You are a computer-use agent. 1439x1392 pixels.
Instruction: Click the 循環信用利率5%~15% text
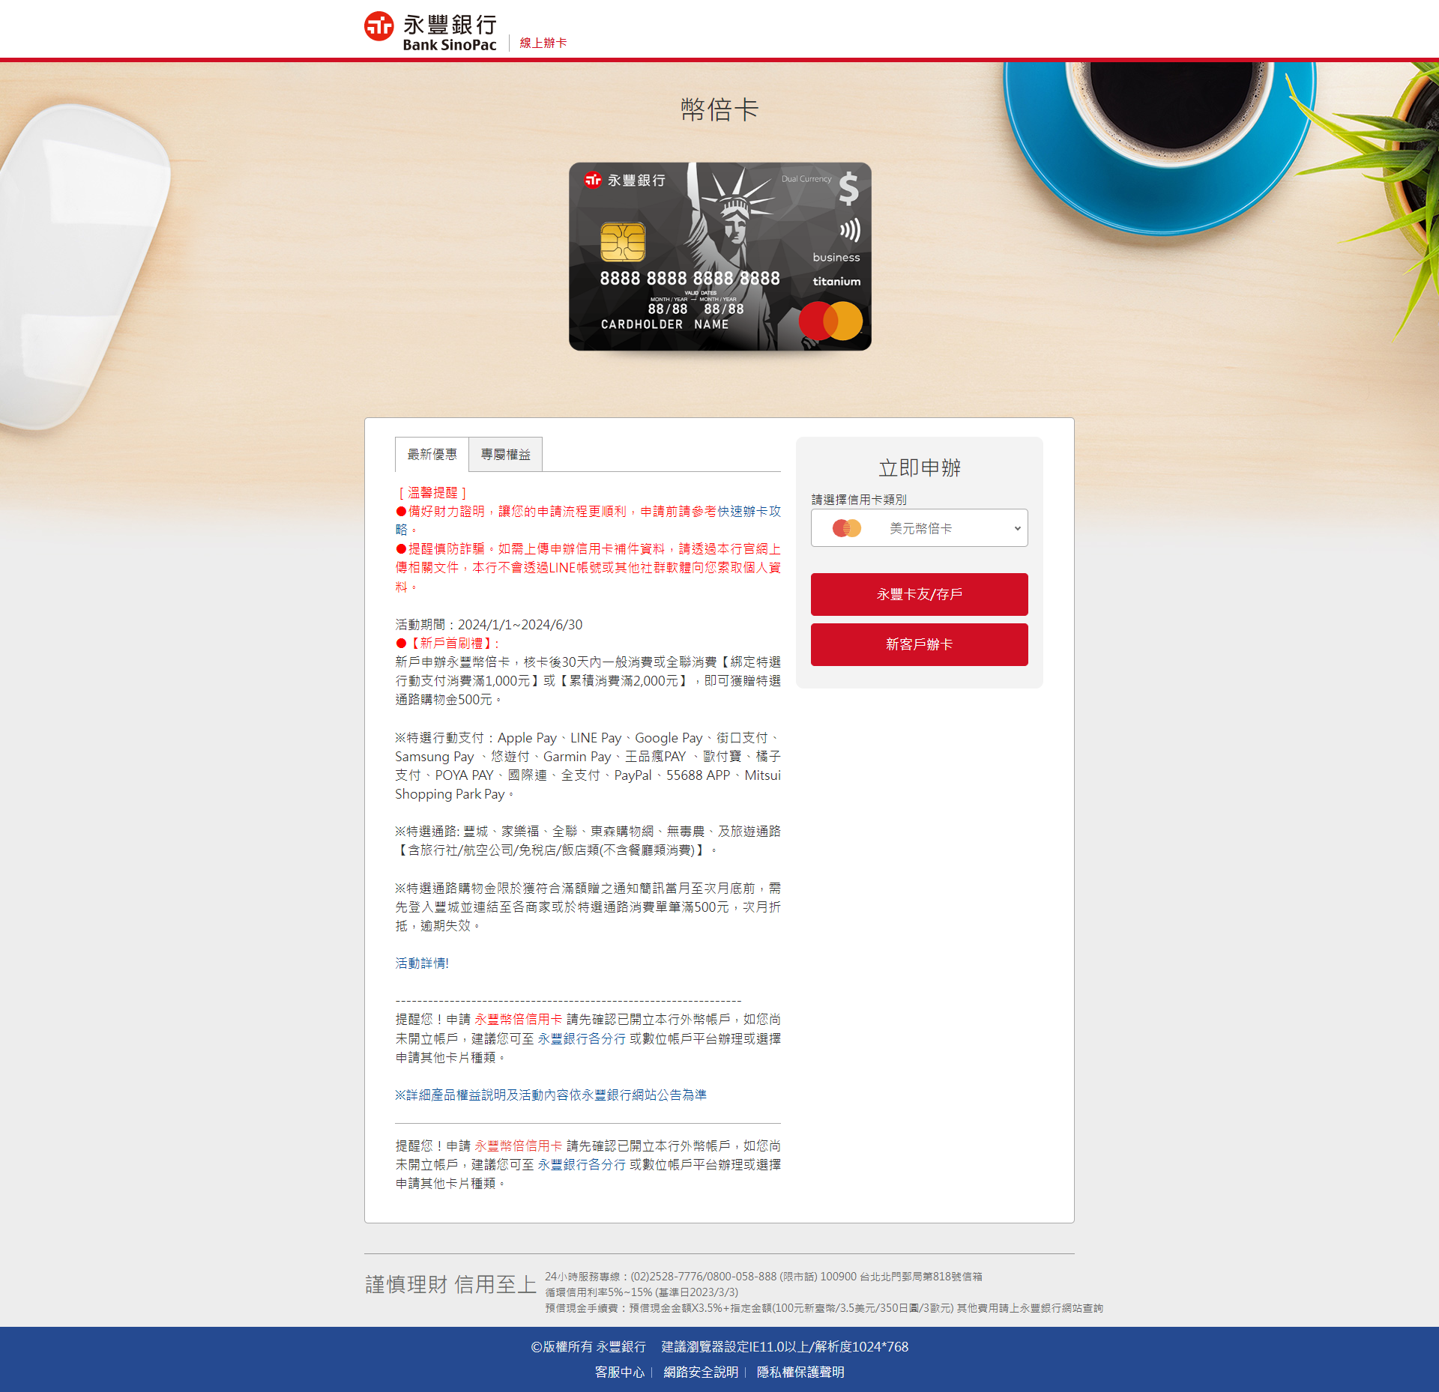(642, 1292)
